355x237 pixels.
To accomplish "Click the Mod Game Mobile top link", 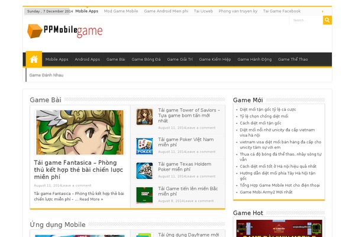I will point(121,11).
